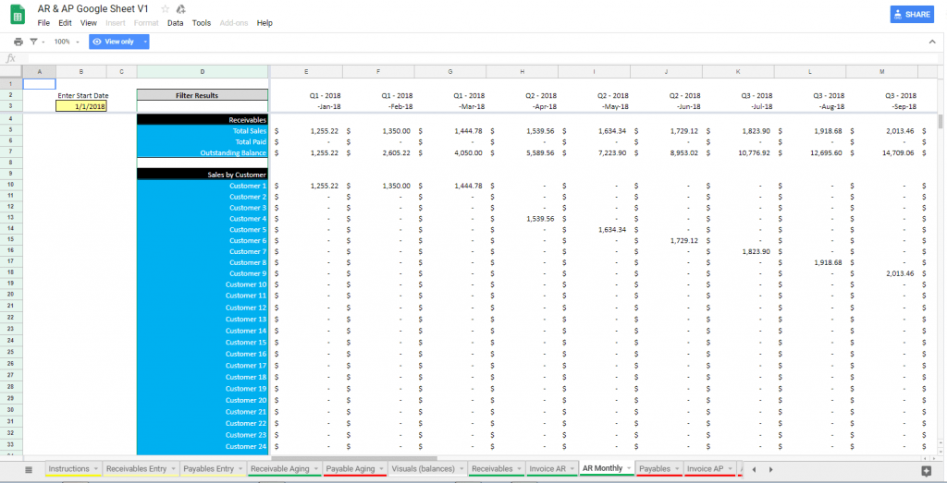
Task: Click the add to Drive icon
Action: click(180, 9)
